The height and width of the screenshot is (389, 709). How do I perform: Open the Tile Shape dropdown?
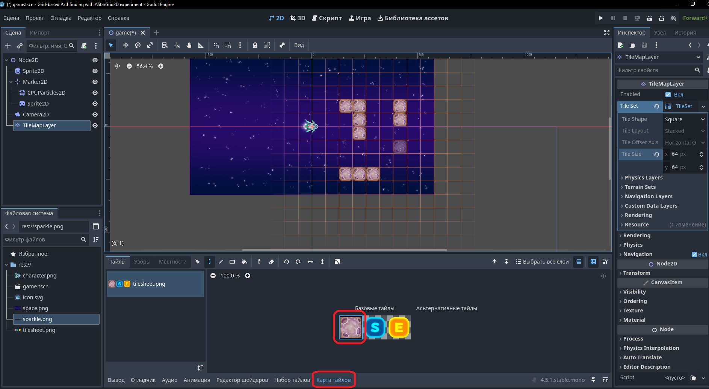(685, 119)
